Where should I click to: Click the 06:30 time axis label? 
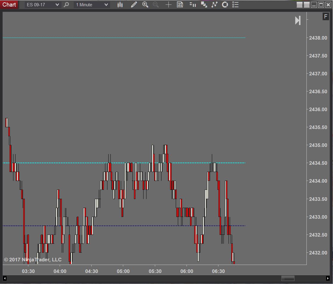pos(218,271)
